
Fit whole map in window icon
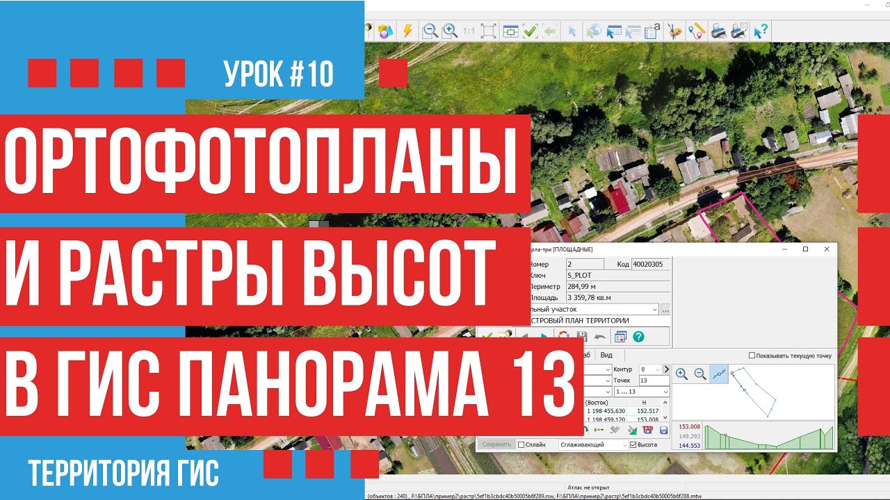click(x=488, y=31)
